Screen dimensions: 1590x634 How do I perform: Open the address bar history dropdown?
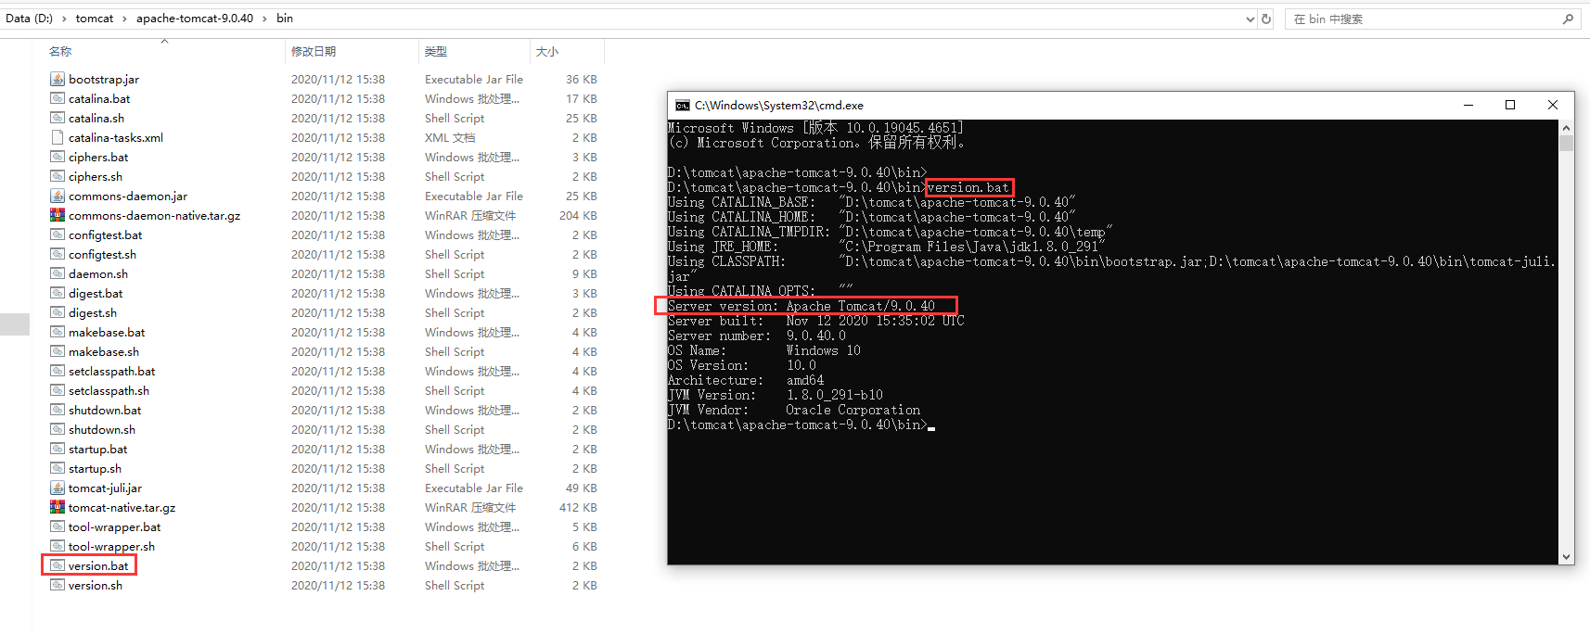(x=1250, y=19)
